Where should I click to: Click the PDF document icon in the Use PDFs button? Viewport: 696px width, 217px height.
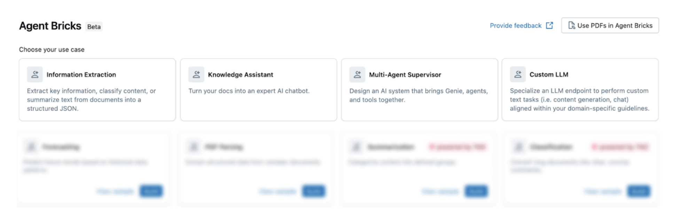[x=571, y=25]
